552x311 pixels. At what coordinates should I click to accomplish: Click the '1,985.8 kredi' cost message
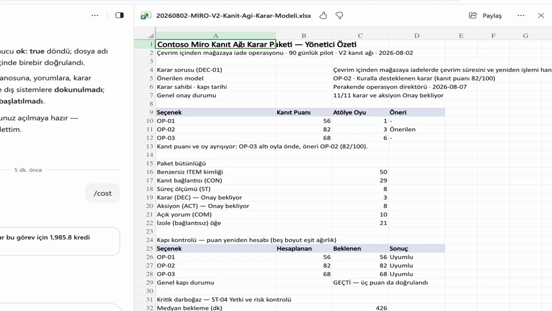60,241
